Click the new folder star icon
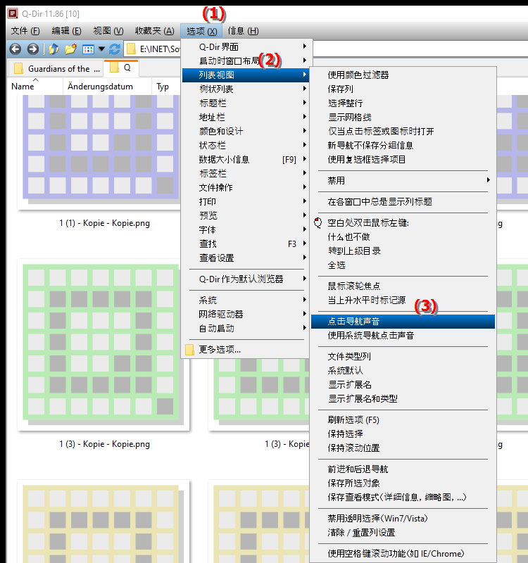 click(x=71, y=49)
